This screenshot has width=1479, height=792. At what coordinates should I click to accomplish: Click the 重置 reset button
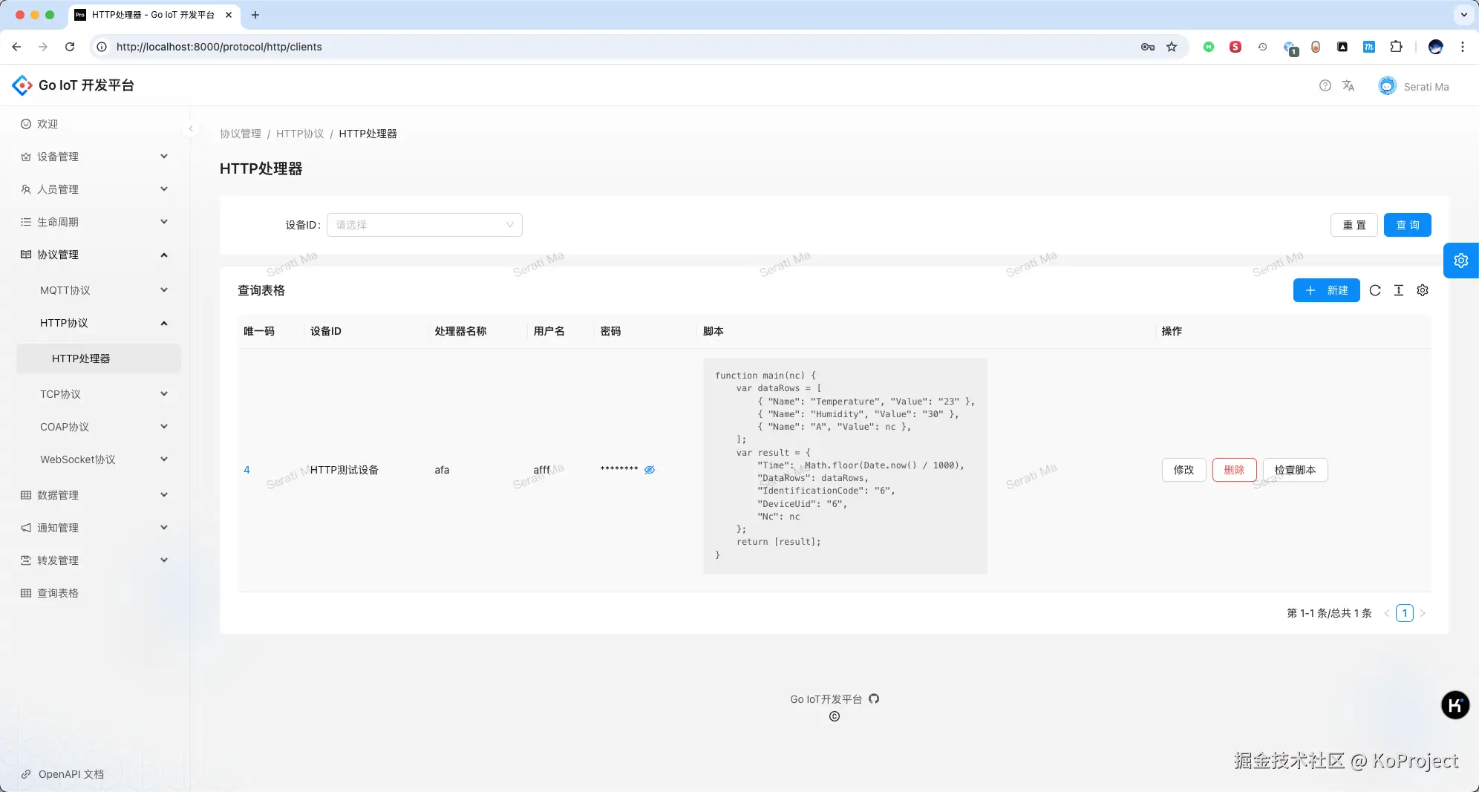click(x=1354, y=225)
